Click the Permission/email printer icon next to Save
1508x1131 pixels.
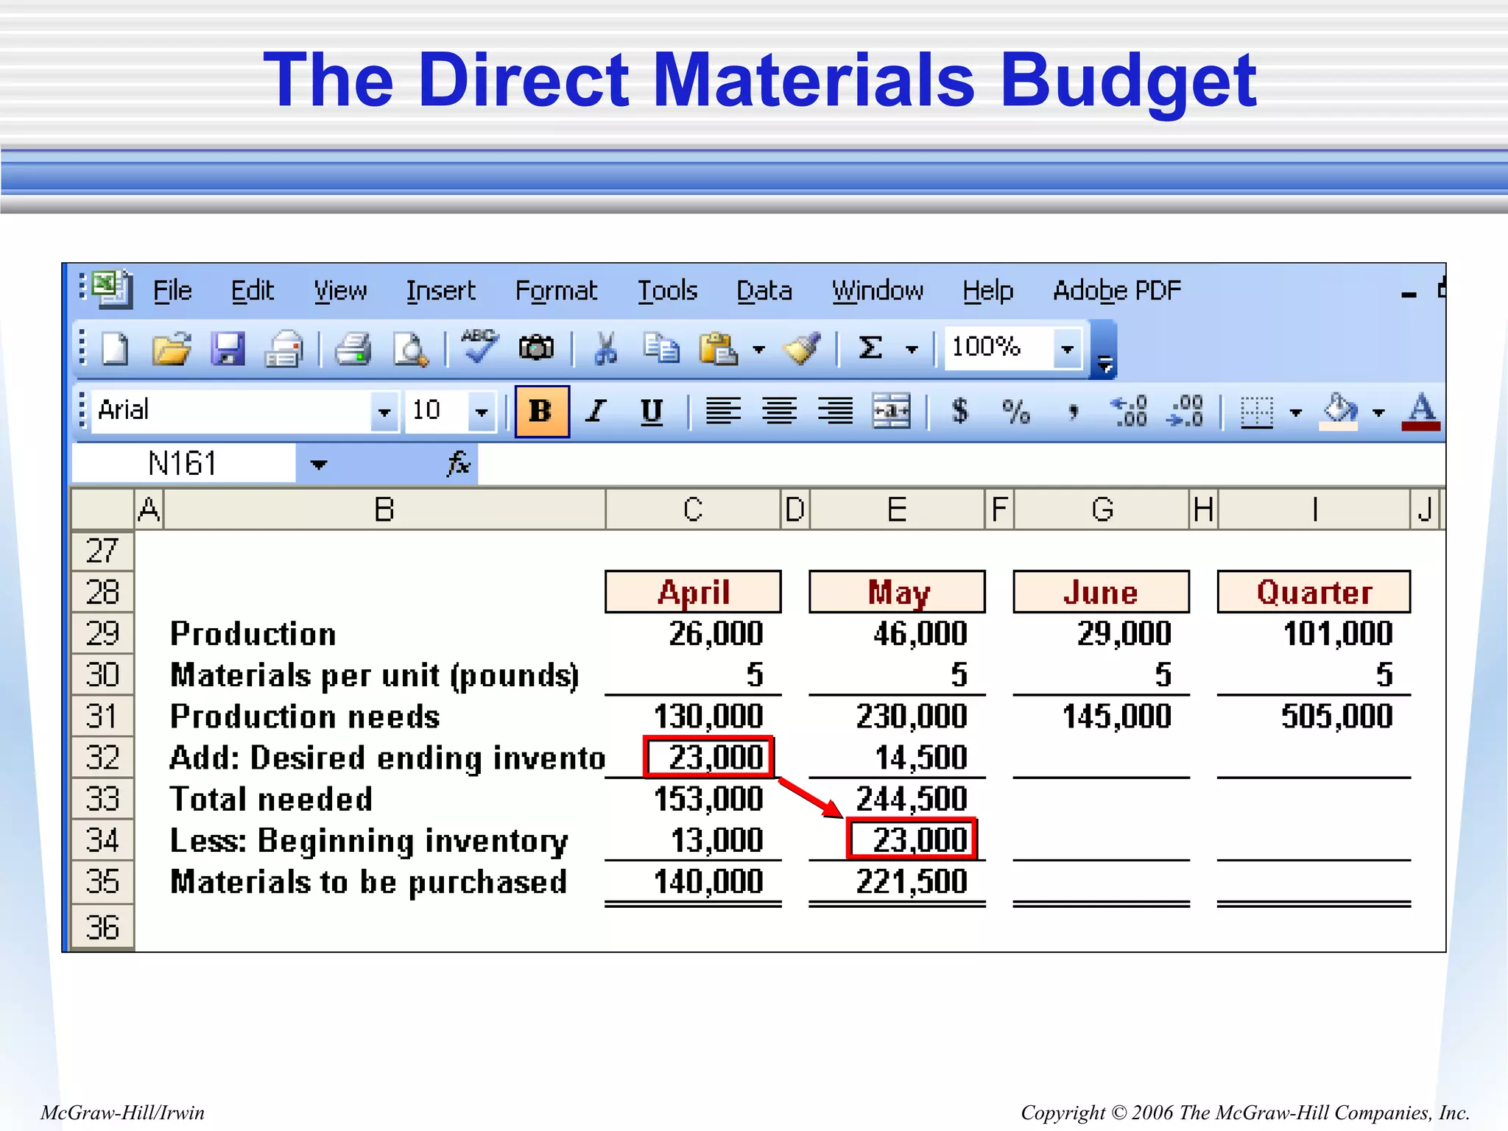click(283, 348)
